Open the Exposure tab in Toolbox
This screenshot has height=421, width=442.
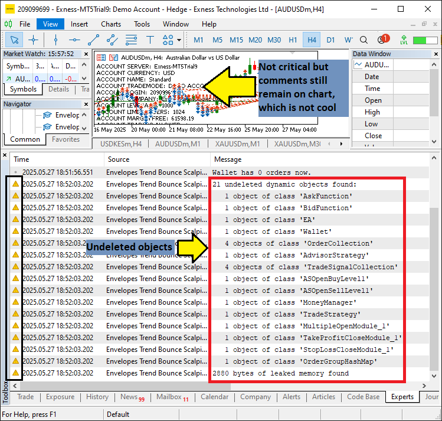click(60, 397)
